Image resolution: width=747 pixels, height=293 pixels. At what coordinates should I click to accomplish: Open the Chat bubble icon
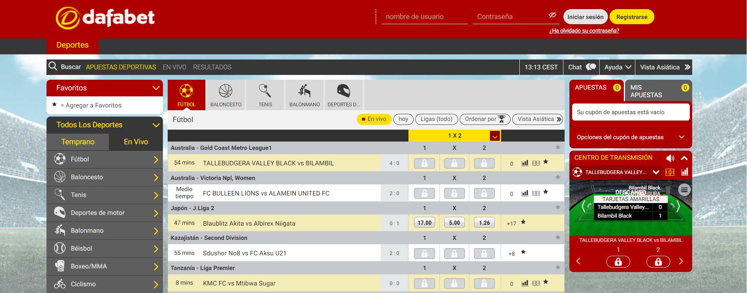click(x=591, y=67)
